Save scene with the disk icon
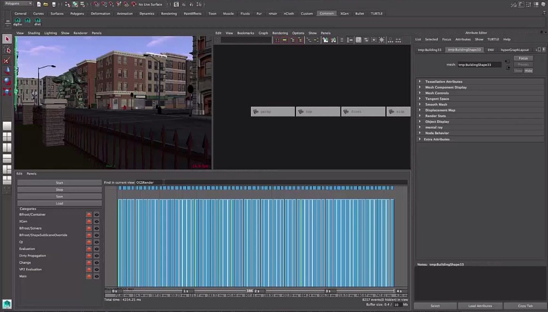Screen dimensions: 548x312 coord(54,4)
